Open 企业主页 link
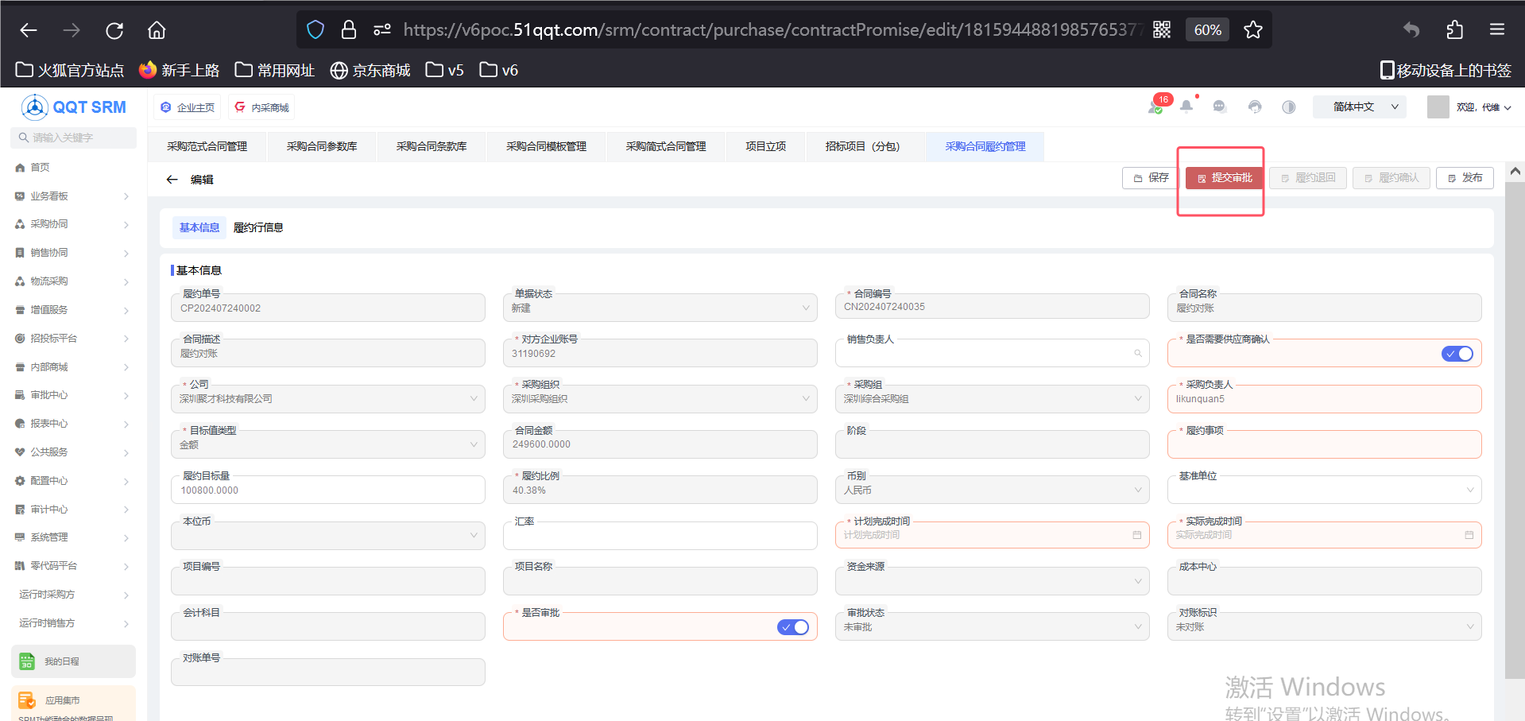The image size is (1525, 721). click(x=188, y=107)
